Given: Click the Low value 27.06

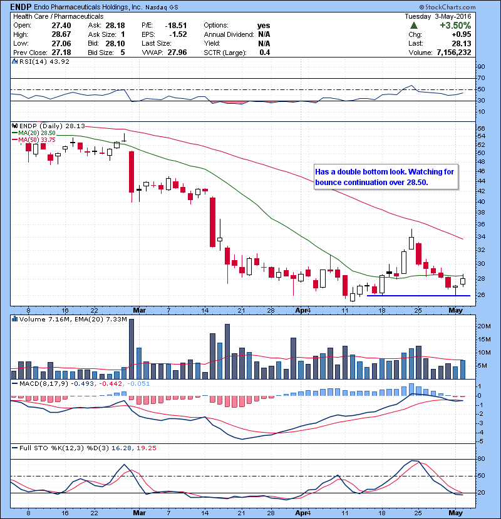Looking at the screenshot, I should point(61,43).
